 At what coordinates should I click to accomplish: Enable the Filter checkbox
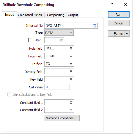pyautogui.click(x=30, y=40)
